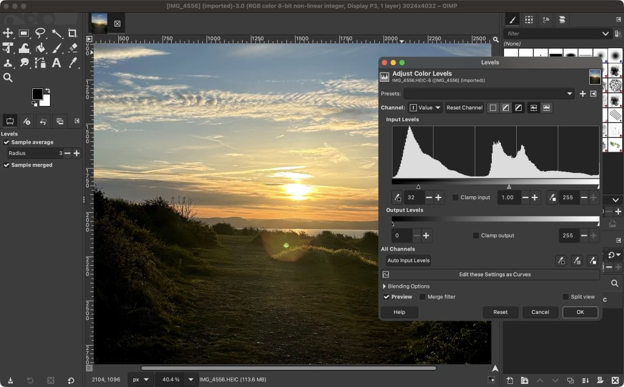Select the Rectangle Select tool
624x387 pixels.
point(24,33)
